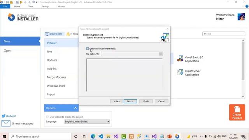Select Open in the left sidebar
Image resolution: width=249 pixels, height=140 pixels.
8,51
